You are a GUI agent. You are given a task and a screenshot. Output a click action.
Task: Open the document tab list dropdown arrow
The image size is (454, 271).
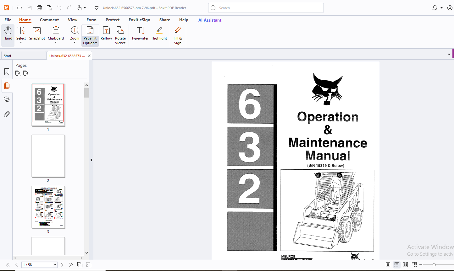[x=449, y=55]
